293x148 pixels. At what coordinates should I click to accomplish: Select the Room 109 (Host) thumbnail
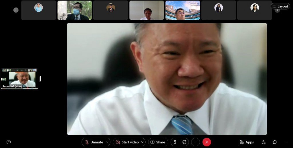[19, 79]
